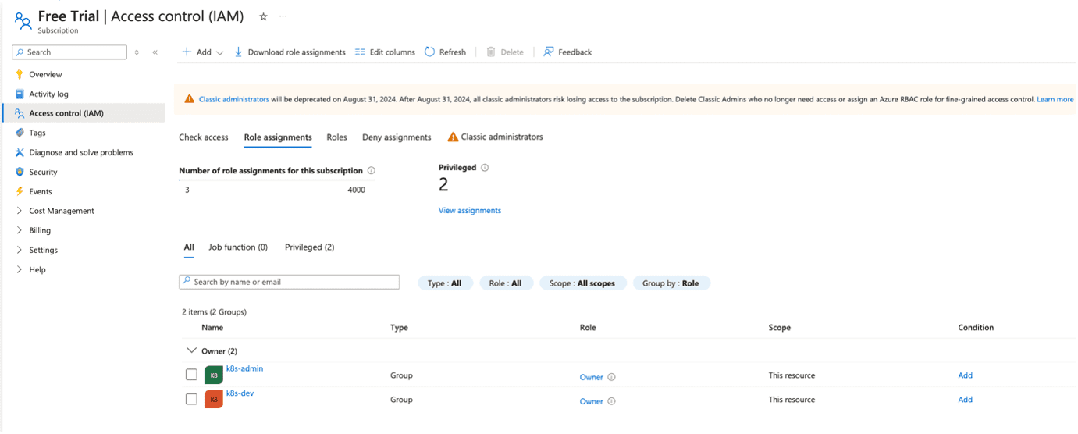The width and height of the screenshot is (1078, 434).
Task: Click the Tags icon in sidebar
Action: (x=20, y=133)
